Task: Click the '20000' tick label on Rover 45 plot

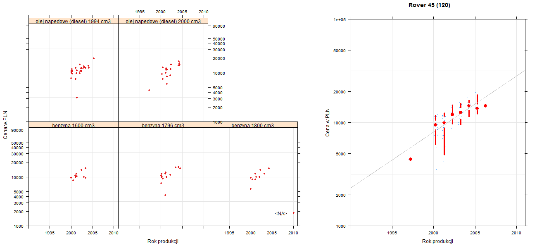Action: pyautogui.click(x=340, y=91)
